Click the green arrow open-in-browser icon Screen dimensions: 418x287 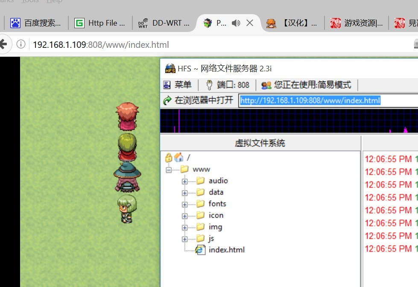click(167, 100)
